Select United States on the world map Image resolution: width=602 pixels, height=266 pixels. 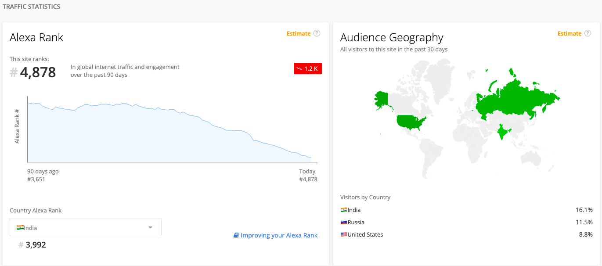pos(410,122)
